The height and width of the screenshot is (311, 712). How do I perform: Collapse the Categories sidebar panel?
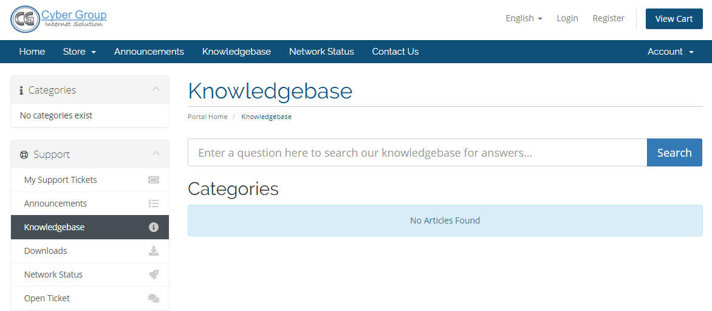pos(156,89)
